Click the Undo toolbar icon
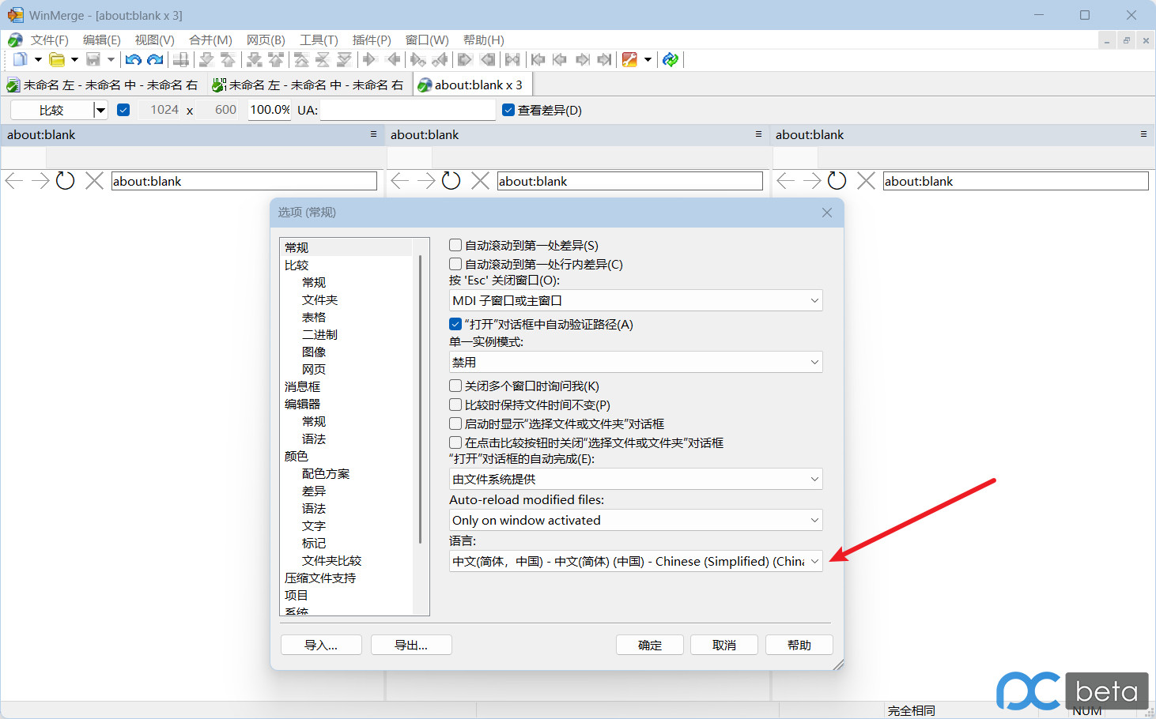The width and height of the screenshot is (1156, 719). tap(134, 59)
